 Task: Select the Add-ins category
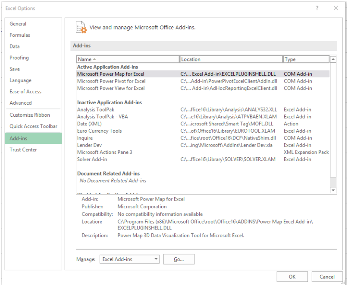[33, 138]
